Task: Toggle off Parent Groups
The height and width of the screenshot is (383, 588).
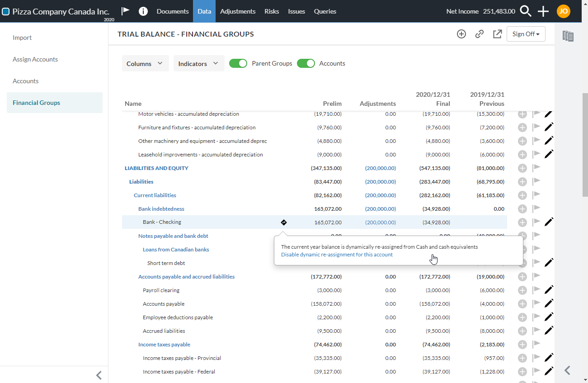Action: pos(238,63)
